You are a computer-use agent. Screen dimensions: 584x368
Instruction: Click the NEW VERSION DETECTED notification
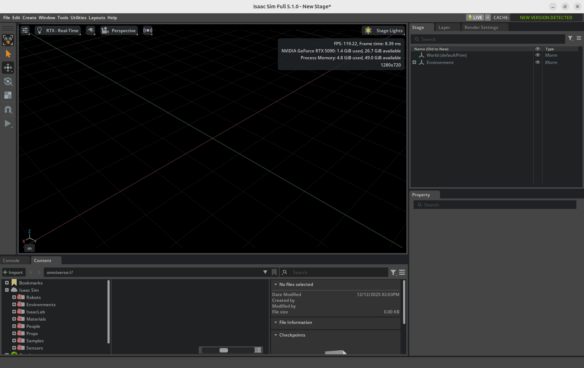click(x=546, y=17)
